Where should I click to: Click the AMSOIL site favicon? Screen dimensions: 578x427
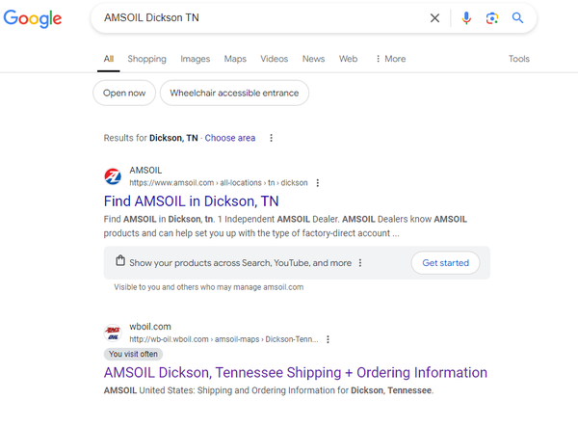[x=113, y=176]
